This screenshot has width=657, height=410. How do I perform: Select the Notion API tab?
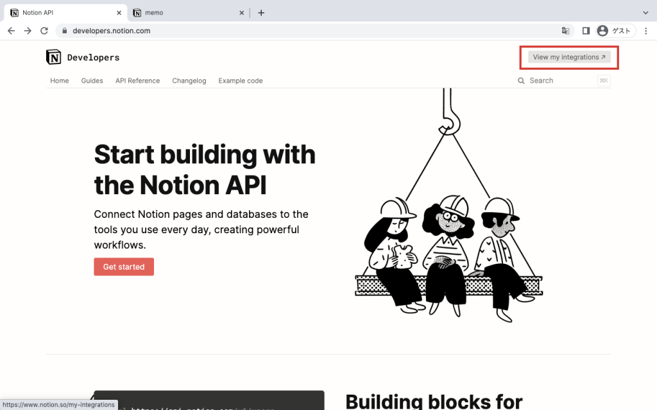(x=66, y=13)
